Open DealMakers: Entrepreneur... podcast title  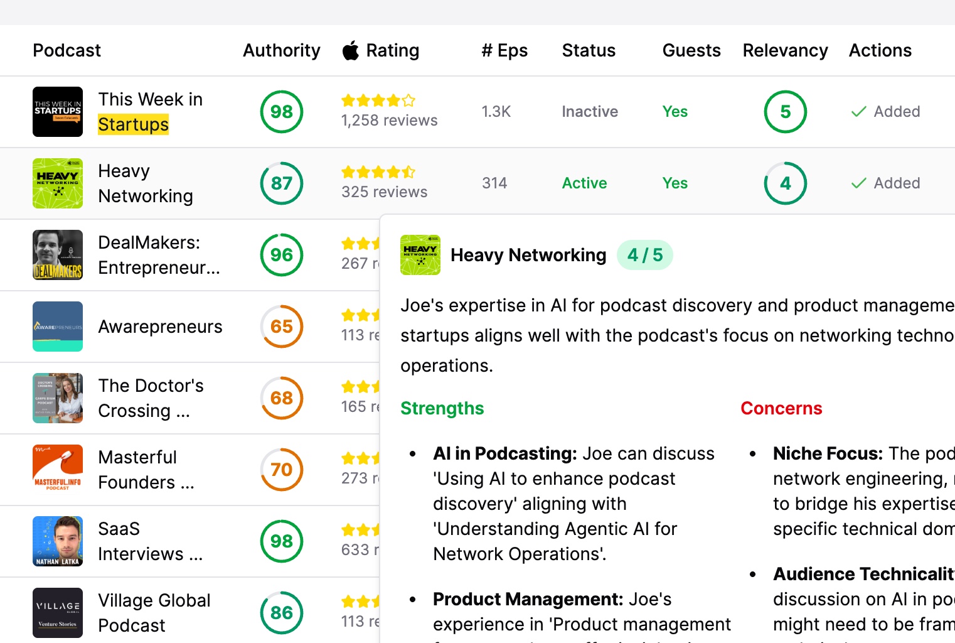click(159, 255)
